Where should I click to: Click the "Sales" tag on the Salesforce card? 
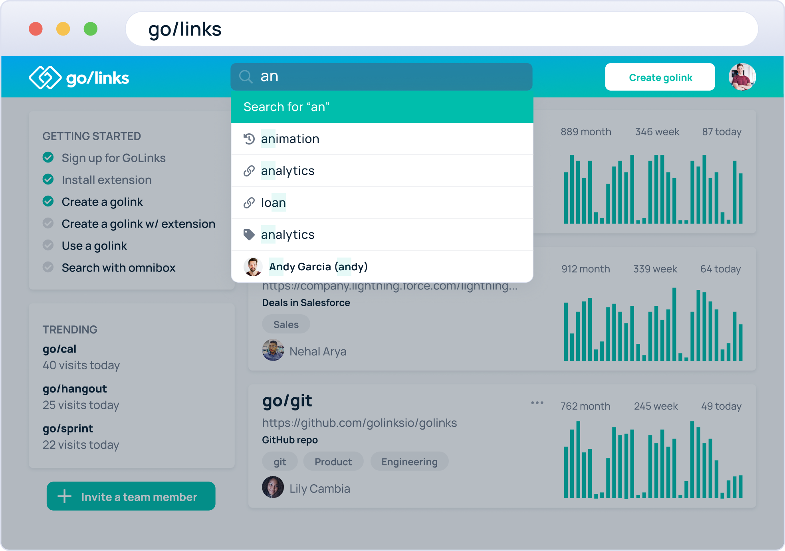point(285,324)
